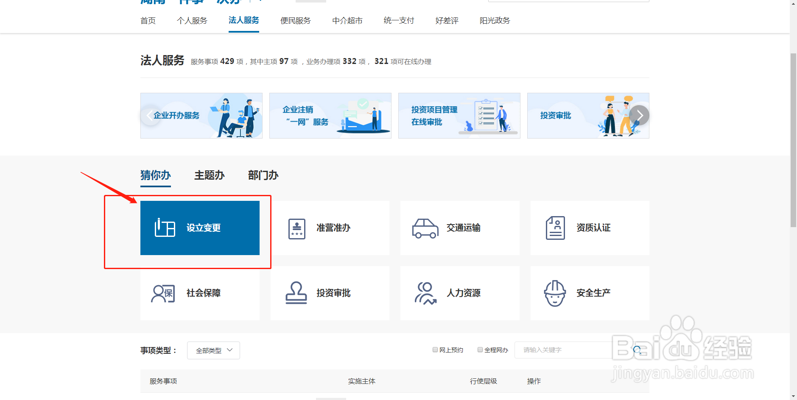Click the 交通运输 car icon

click(x=426, y=228)
